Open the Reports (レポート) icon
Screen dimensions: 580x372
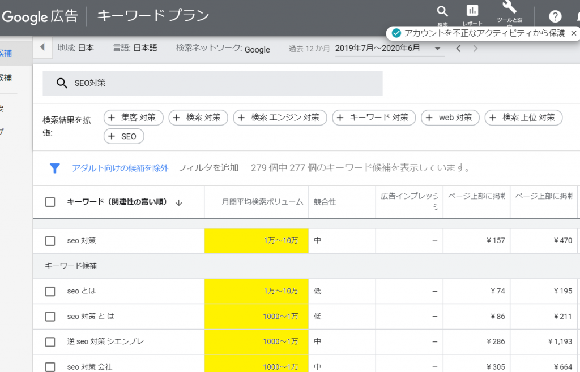pyautogui.click(x=472, y=10)
